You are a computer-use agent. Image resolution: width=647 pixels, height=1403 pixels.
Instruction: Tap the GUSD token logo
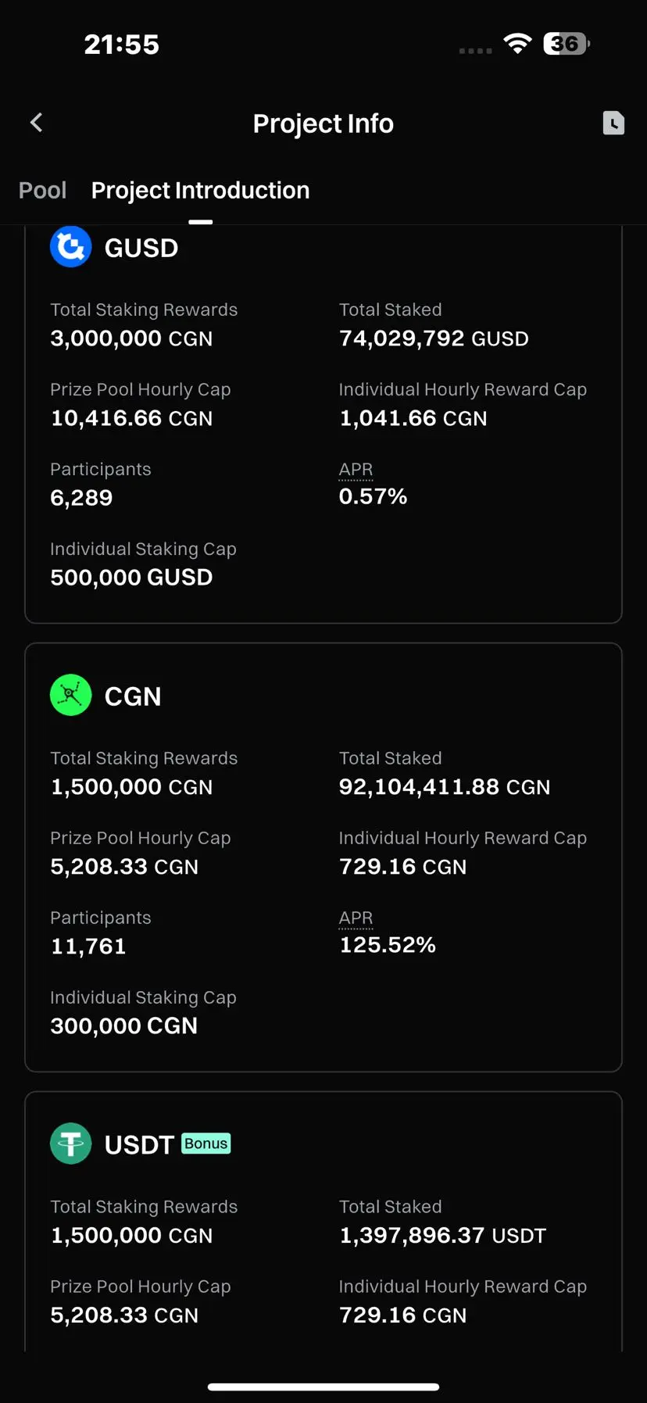coord(71,247)
